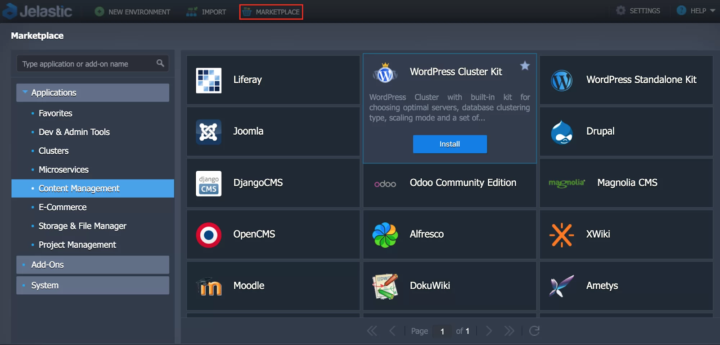720x345 pixels.
Task: Expand the Add-Ons section
Action: click(93, 265)
